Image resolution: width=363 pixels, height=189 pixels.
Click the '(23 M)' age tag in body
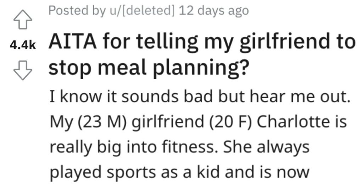pyautogui.click(x=102, y=122)
